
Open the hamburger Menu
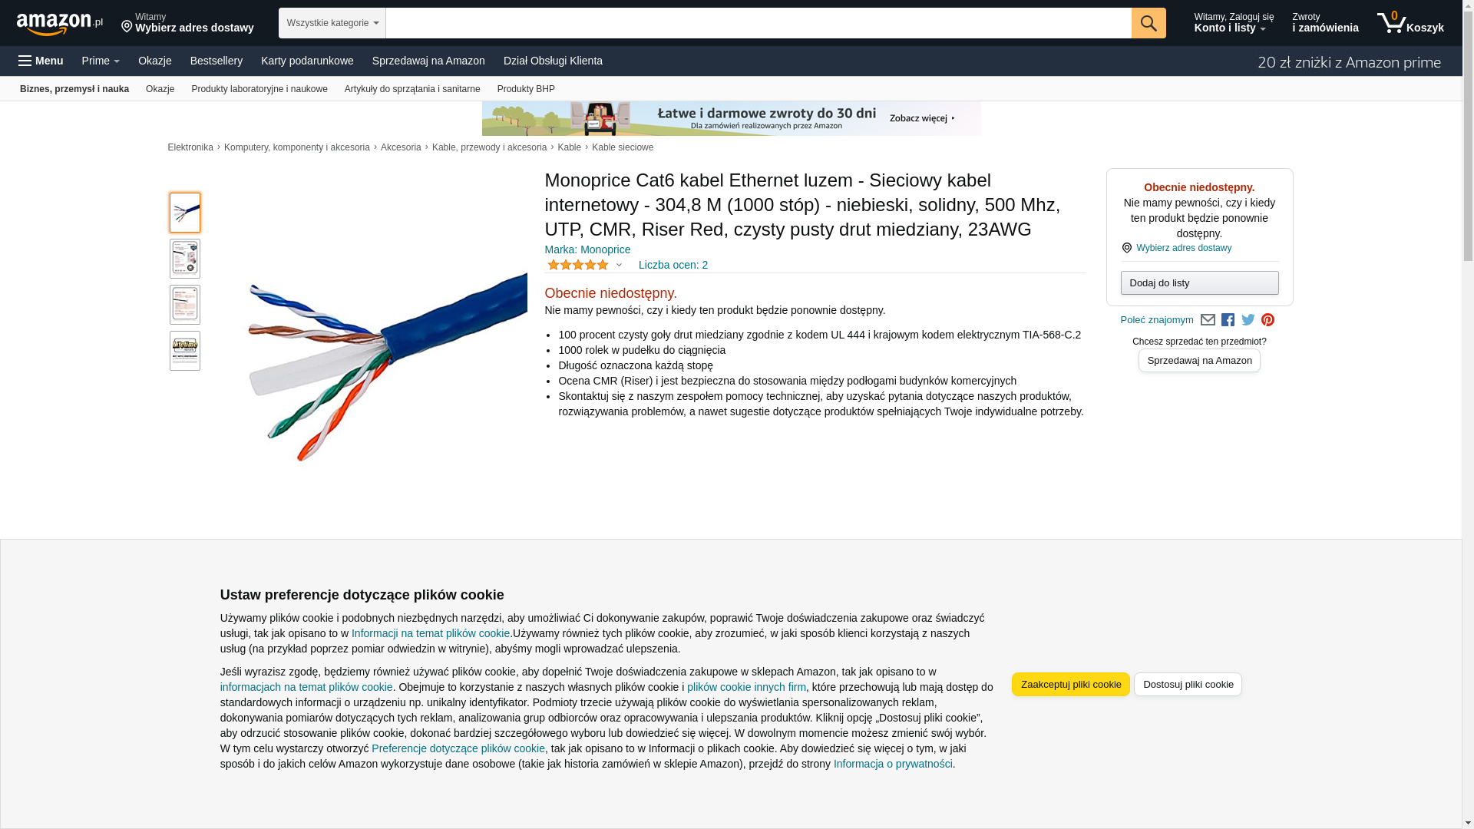41,61
